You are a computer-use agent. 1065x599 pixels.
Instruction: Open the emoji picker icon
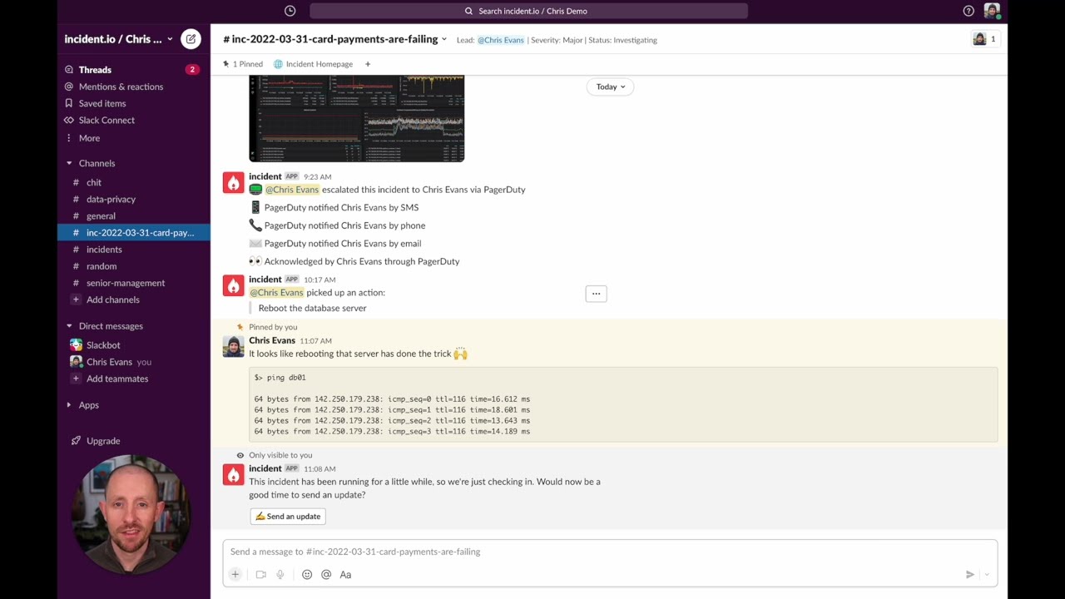click(307, 574)
